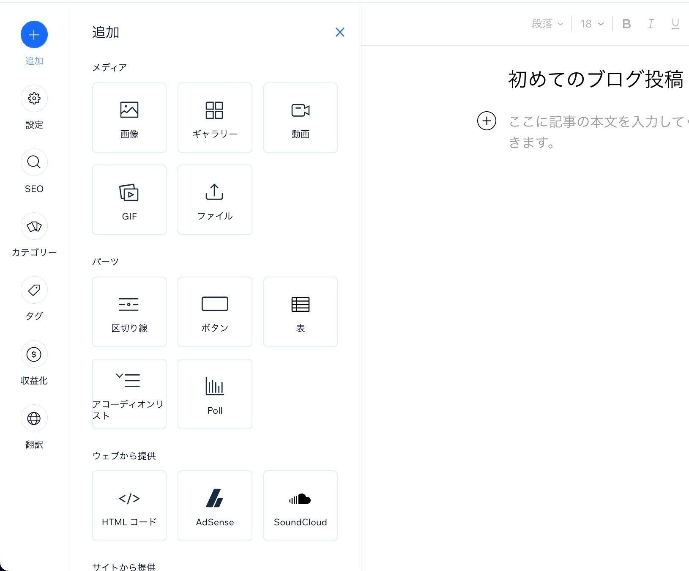
Task: Click the post title 初めてのブログ投稿
Action: 596,79
